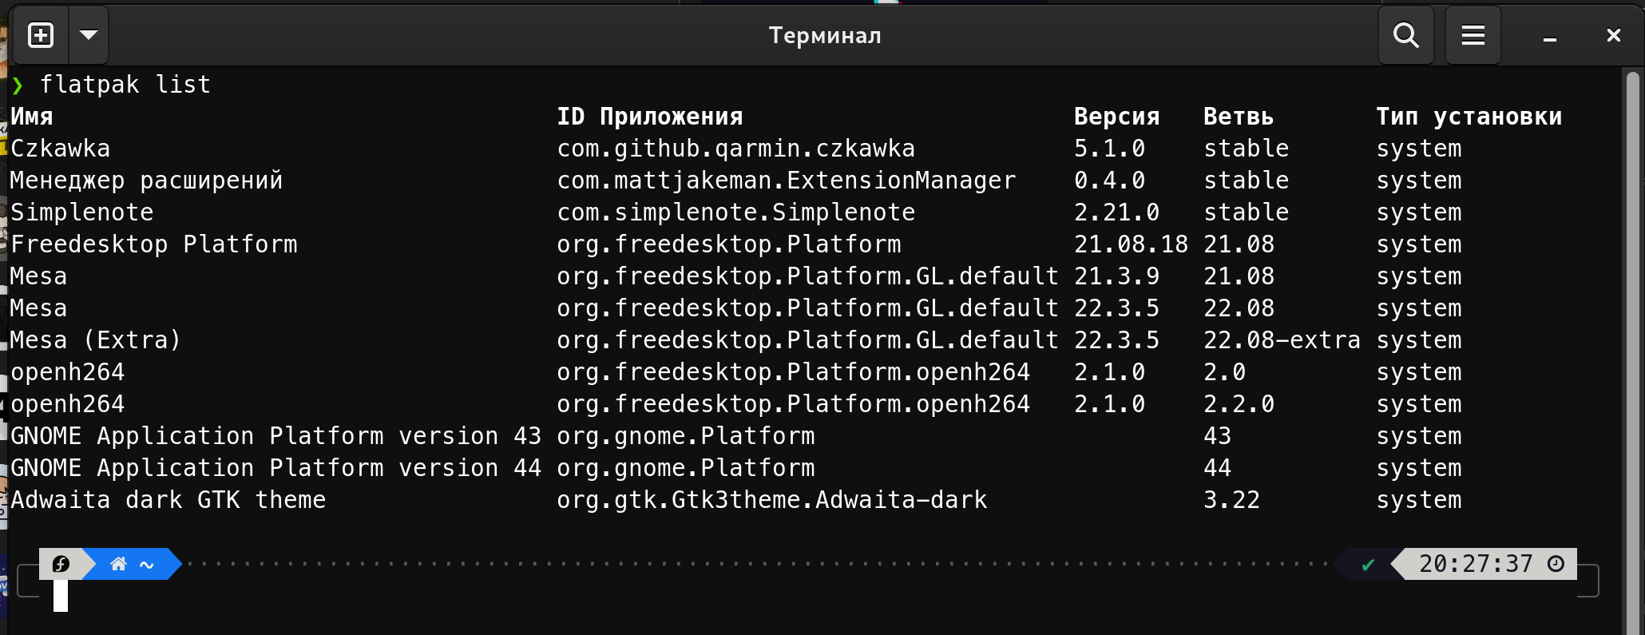The image size is (1645, 635).
Task: Minimize the Терминал window
Action: click(1549, 35)
